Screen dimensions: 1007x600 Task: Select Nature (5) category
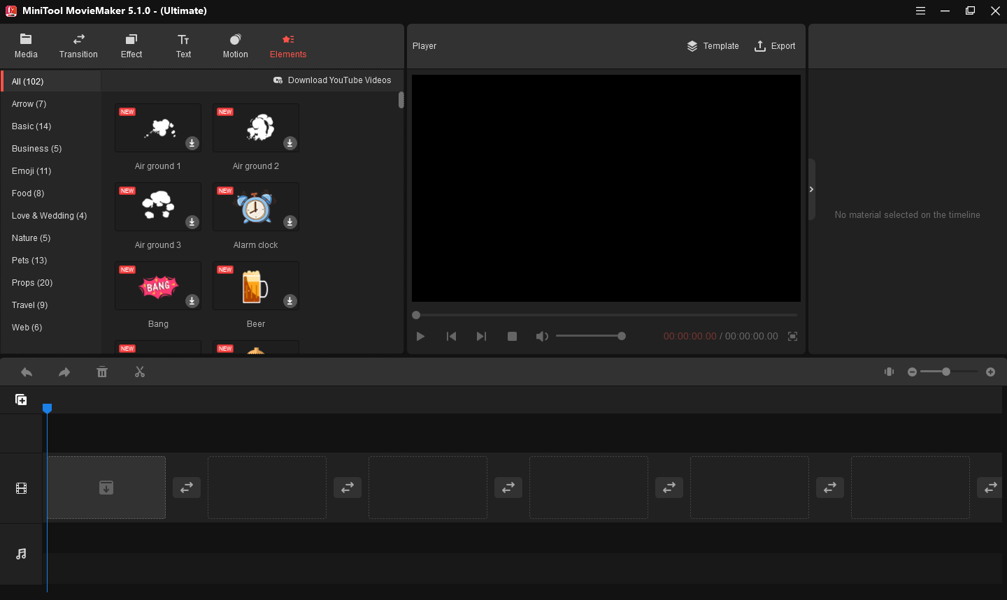51,238
